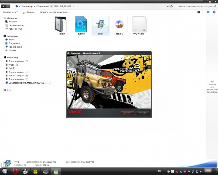Open Локальный диск (H:)
The image size is (218, 175).
18,79
